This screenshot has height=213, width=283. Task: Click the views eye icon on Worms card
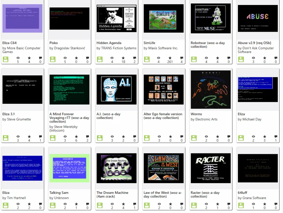coord(206,137)
